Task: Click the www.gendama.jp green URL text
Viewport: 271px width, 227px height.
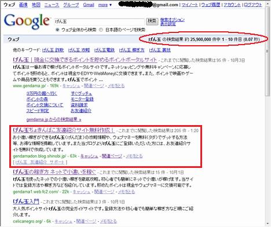Action: [30, 86]
